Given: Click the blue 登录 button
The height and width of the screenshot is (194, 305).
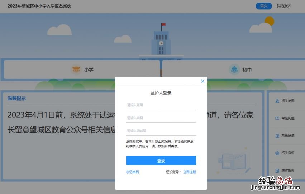Looking at the screenshot, I should point(161,161).
